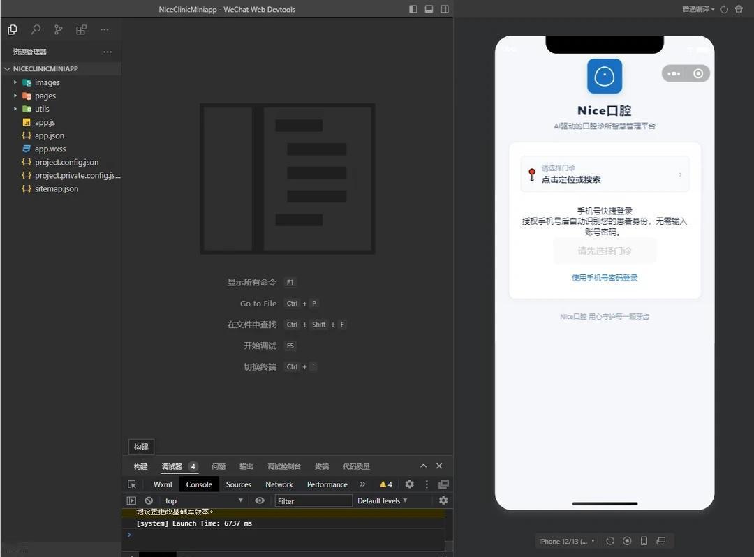Switch to the 调试控制台 panel tab
Viewport: 754px width, 557px height.
tap(283, 466)
